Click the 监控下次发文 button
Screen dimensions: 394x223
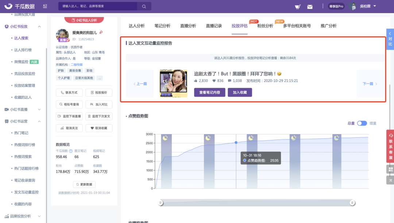click(x=99, y=116)
